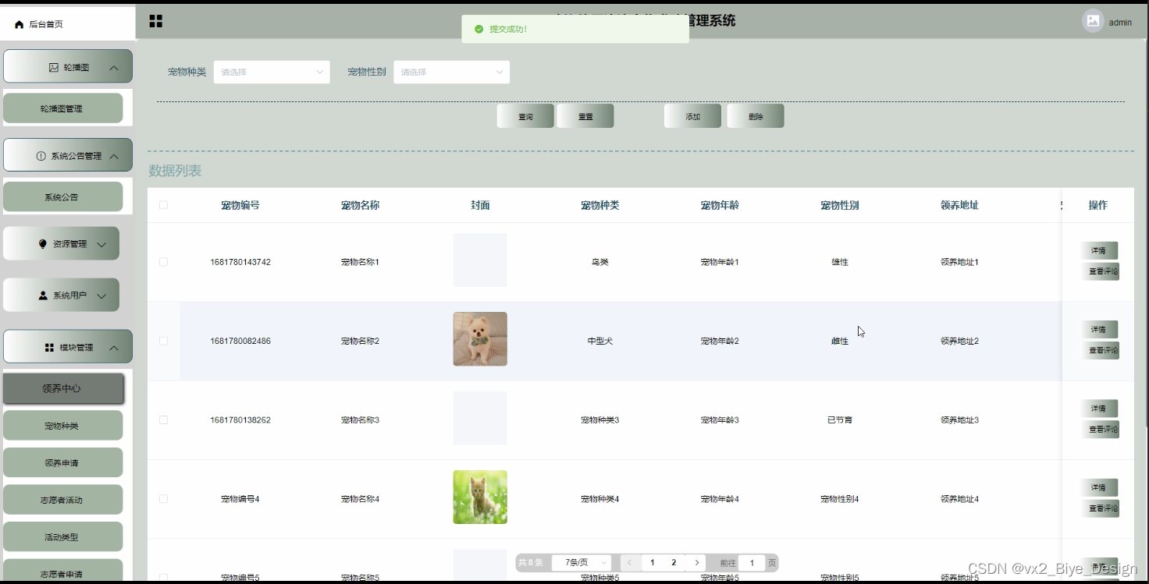
Task: Click the 删除 button
Action: click(x=756, y=116)
